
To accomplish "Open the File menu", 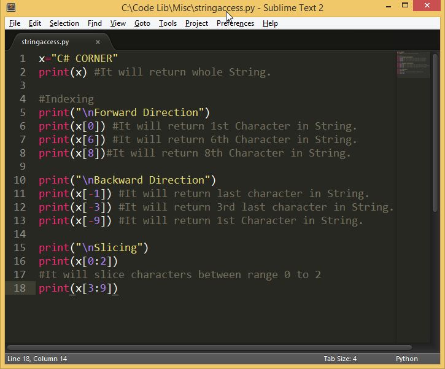I will tap(15, 23).
